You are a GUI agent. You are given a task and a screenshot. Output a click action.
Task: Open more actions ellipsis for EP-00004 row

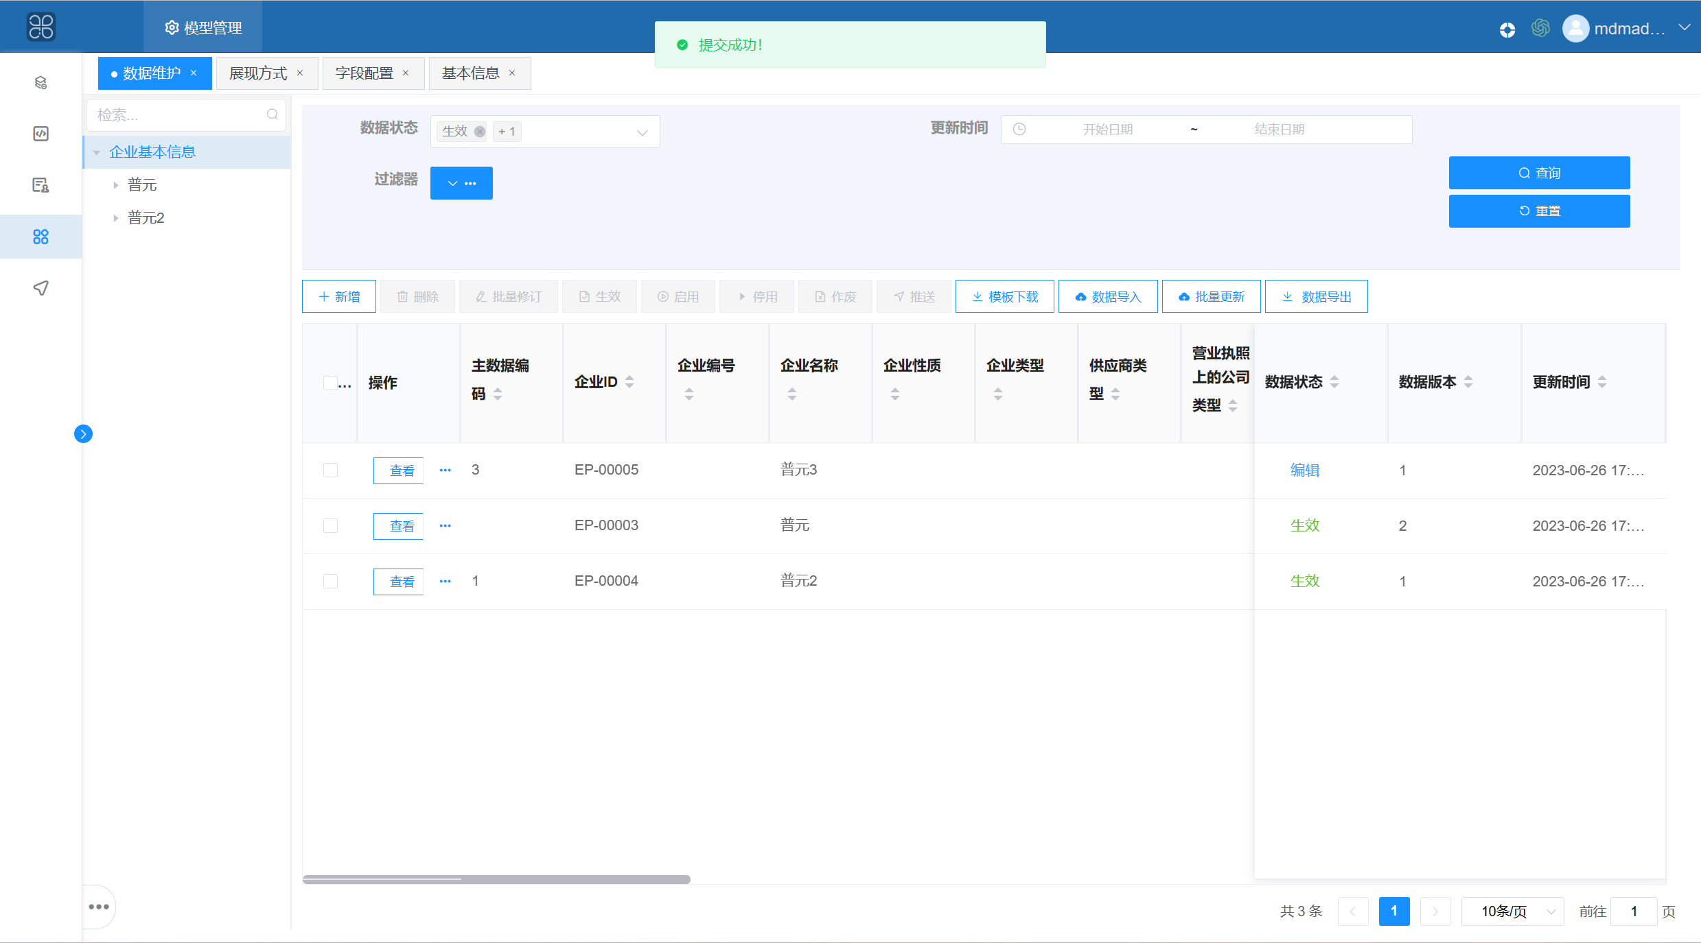[x=445, y=581]
